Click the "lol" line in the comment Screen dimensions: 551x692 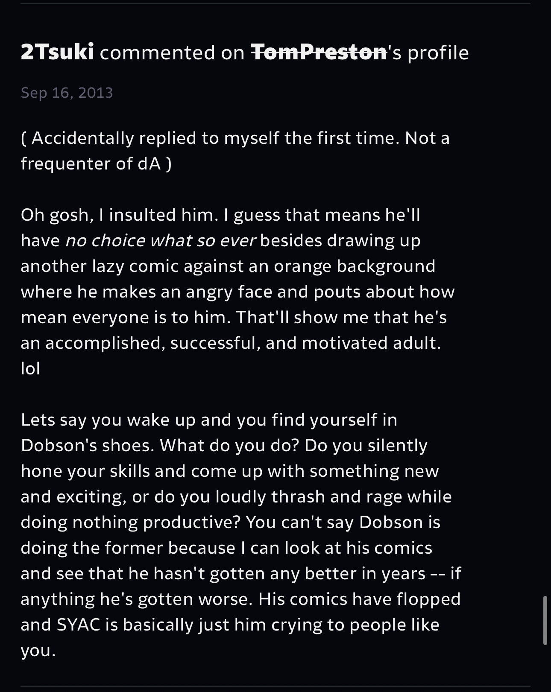(x=30, y=368)
